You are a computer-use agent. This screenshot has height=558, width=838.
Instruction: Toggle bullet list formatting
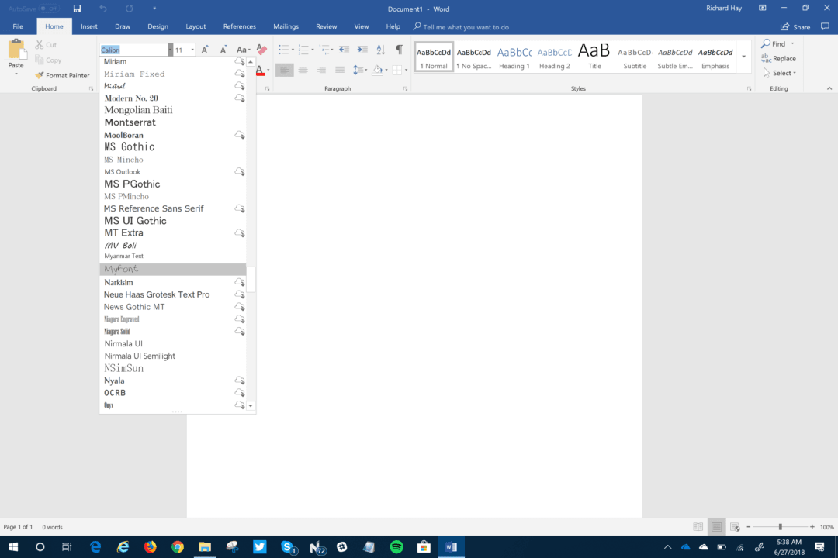point(283,48)
